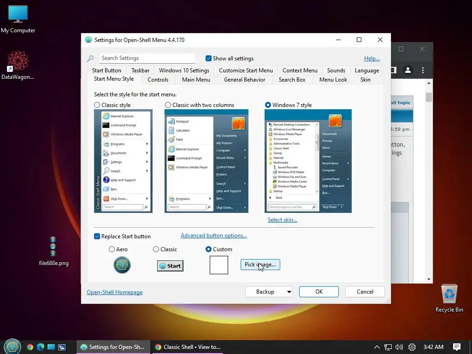Click the Aero shell start button image
The width and height of the screenshot is (472, 354).
[122, 265]
